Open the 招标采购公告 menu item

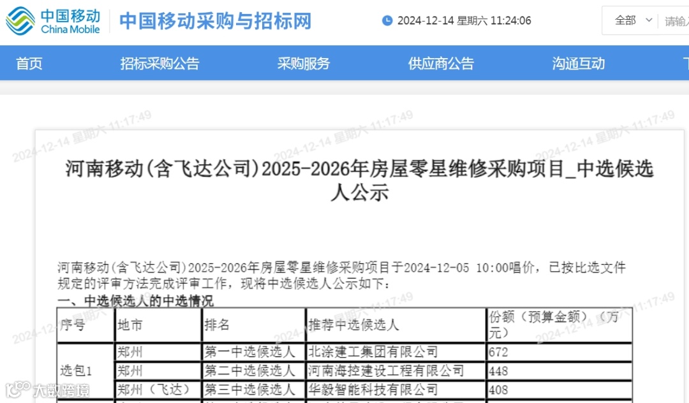(x=160, y=64)
